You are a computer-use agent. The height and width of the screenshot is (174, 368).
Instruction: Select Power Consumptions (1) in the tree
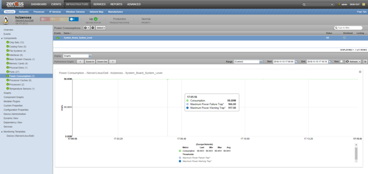(x=26, y=76)
